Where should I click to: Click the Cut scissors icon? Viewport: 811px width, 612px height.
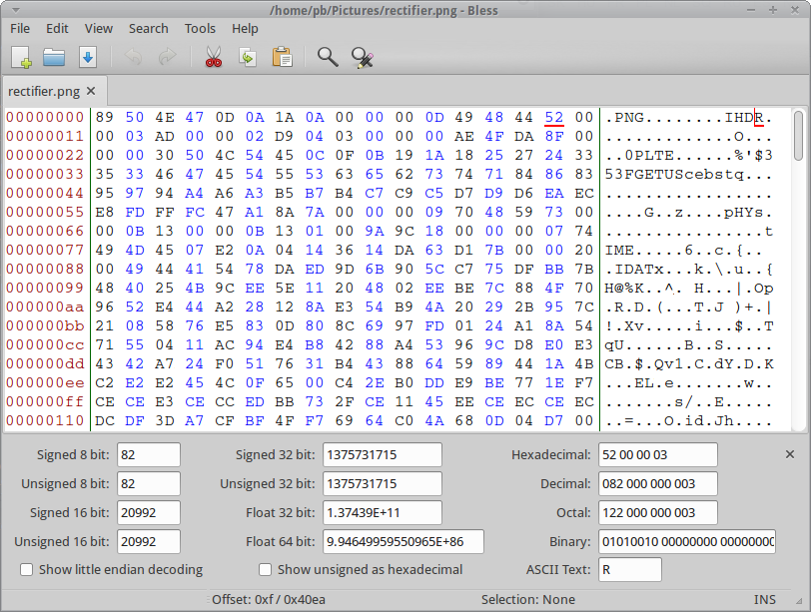coord(213,57)
